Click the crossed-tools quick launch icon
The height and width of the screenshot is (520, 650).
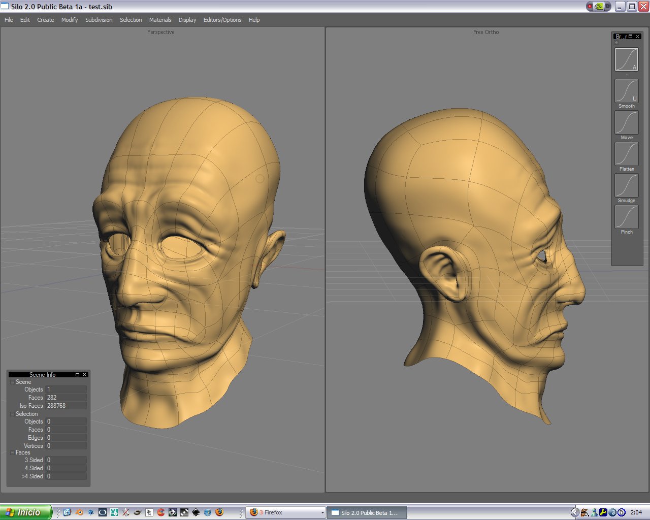point(125,512)
